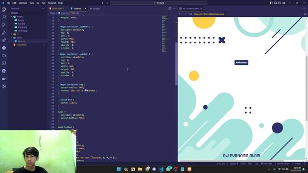Click the border color swatch in the code
This screenshot has height=173, width=308.
point(86,90)
